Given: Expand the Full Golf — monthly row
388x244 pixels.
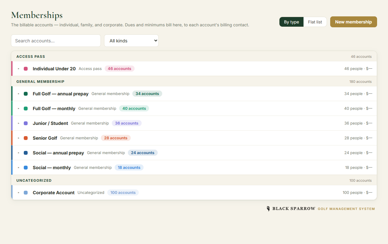Looking at the screenshot, I should pyautogui.click(x=19, y=109).
